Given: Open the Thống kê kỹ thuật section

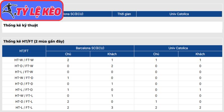Looking at the screenshot, I should click(x=21, y=25).
